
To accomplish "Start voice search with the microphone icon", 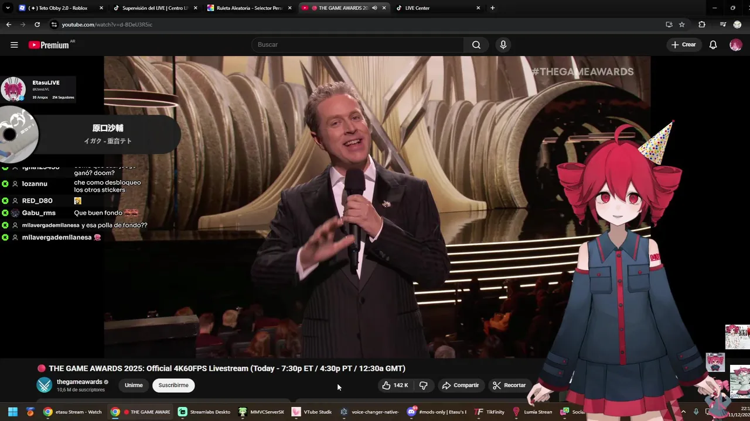I will (503, 45).
